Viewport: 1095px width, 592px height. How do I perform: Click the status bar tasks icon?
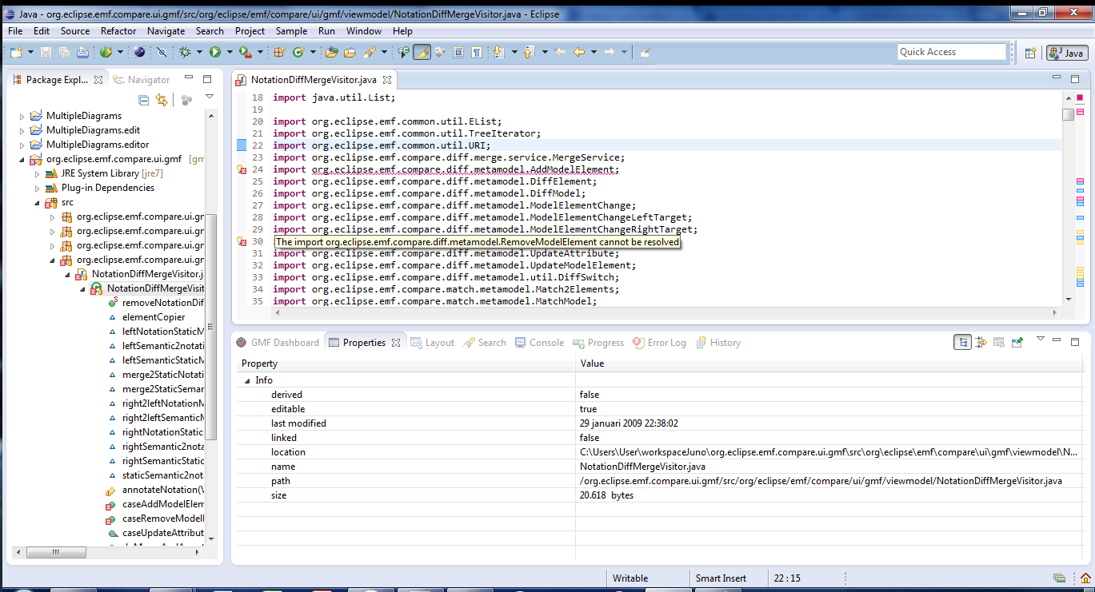point(1060,578)
